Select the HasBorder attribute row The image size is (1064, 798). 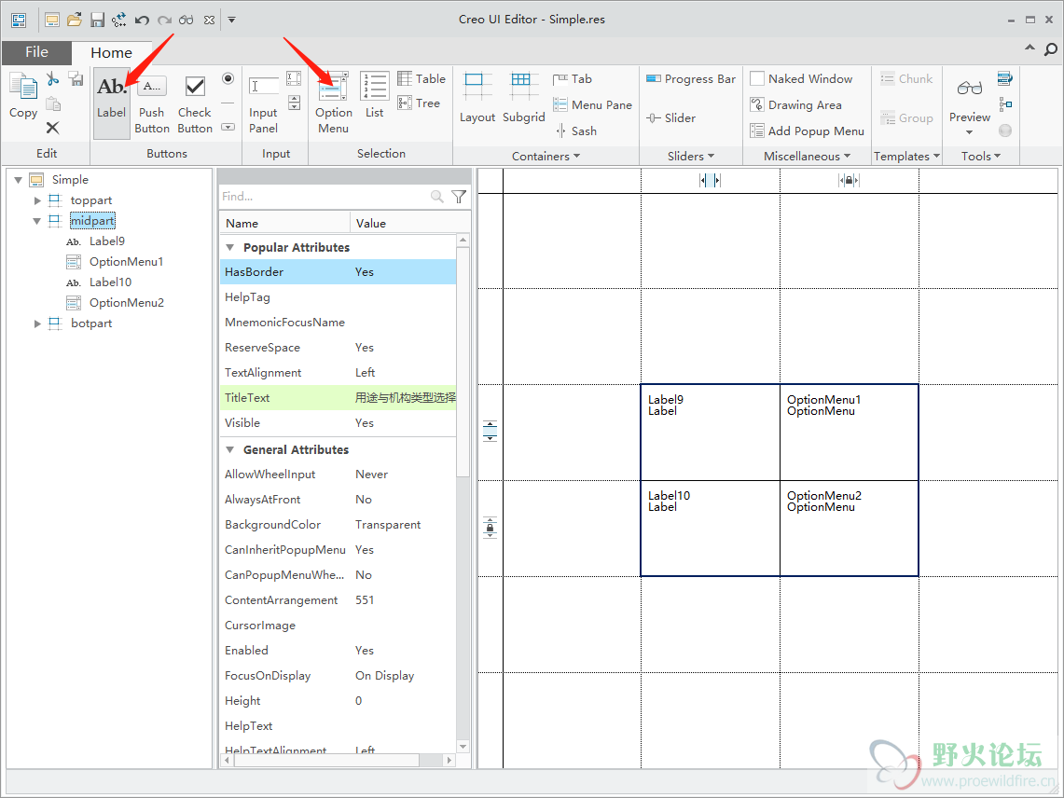(338, 272)
